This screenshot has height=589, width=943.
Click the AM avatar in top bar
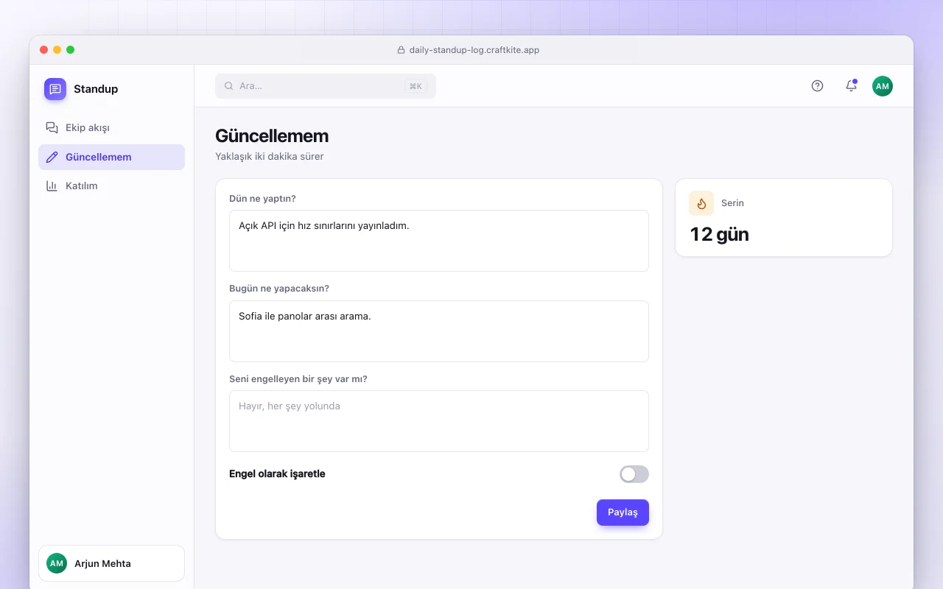tap(883, 86)
